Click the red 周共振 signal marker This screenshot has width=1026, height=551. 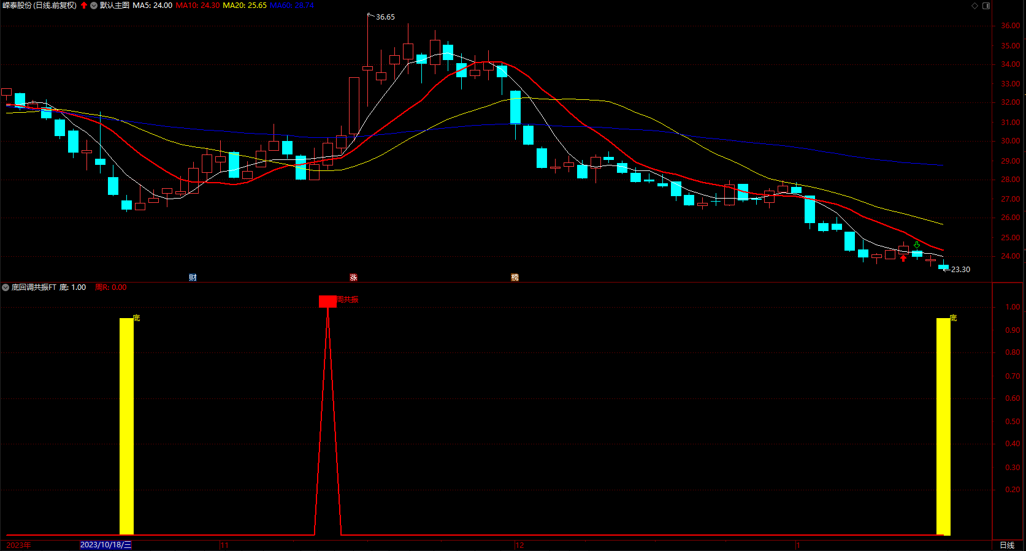point(327,301)
